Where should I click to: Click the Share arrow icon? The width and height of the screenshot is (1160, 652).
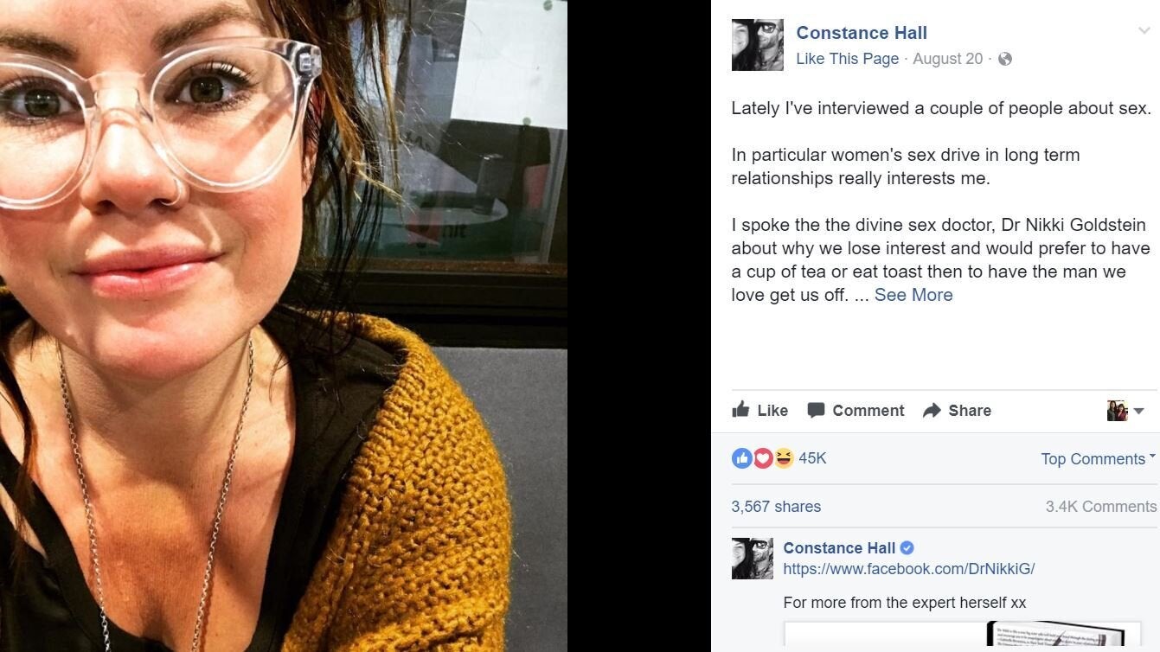coord(932,411)
